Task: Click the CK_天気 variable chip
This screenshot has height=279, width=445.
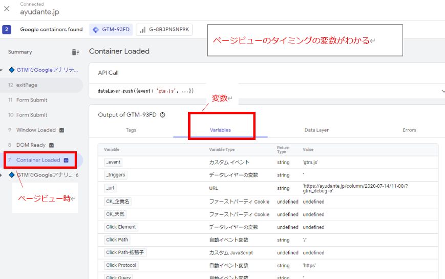Action: pos(115,214)
